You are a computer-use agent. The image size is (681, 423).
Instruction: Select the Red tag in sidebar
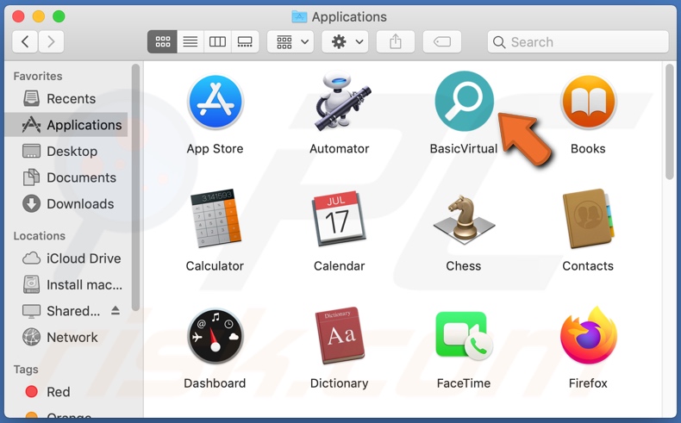coord(66,392)
